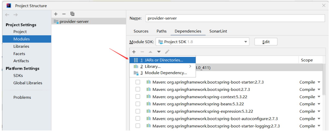Add a new module with plus icon
Screen dimensions: 330x131
[x=56, y=14]
